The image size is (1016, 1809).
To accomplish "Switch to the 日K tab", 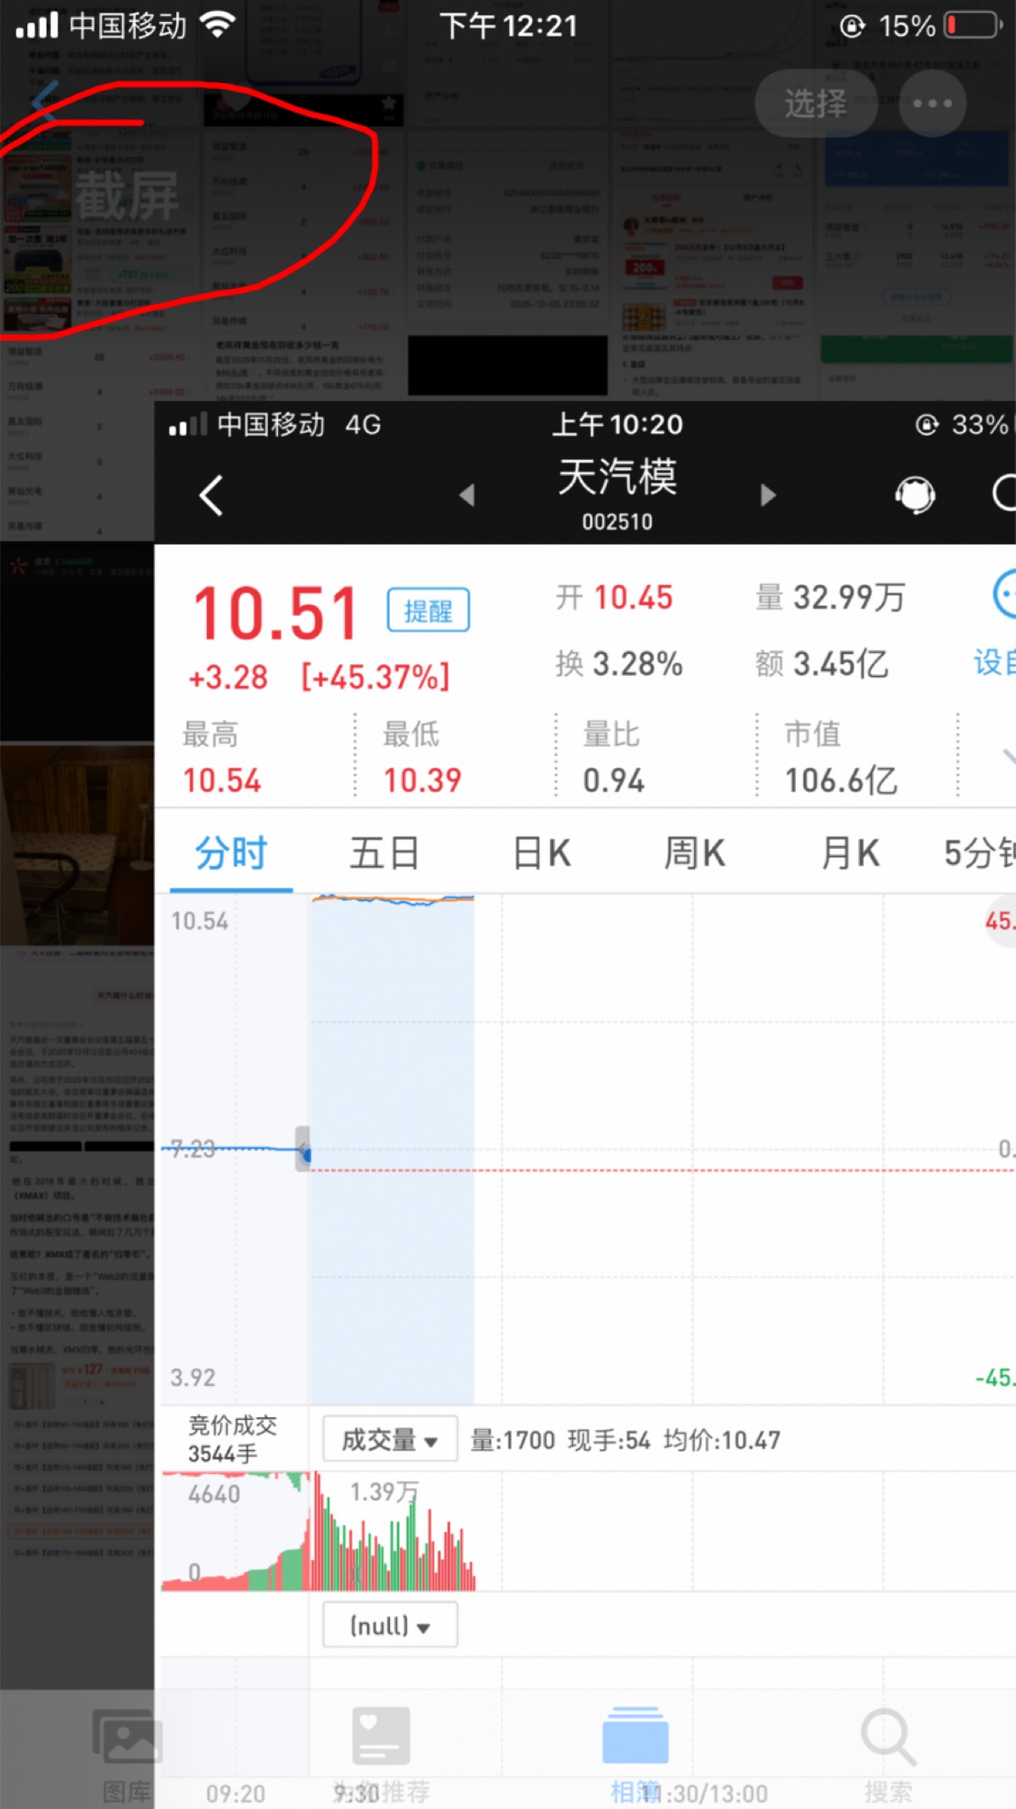I will [541, 853].
